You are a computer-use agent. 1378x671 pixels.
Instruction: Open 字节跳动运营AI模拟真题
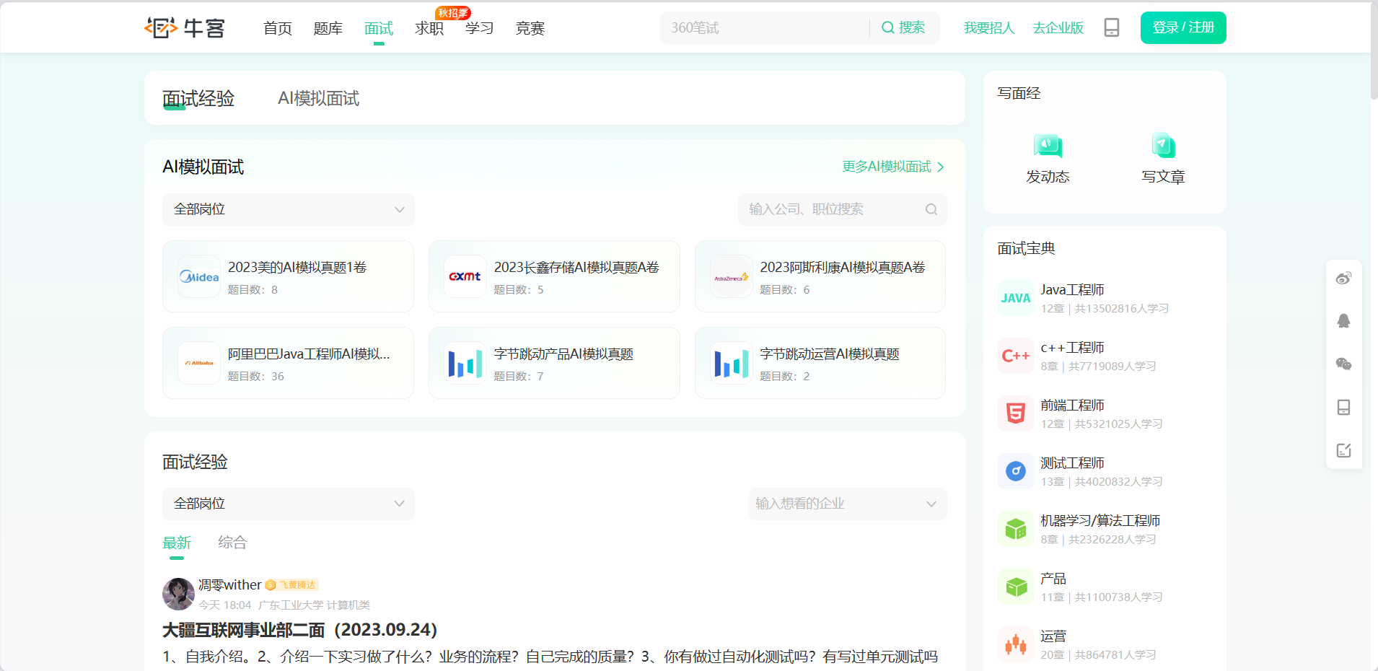tap(830, 354)
